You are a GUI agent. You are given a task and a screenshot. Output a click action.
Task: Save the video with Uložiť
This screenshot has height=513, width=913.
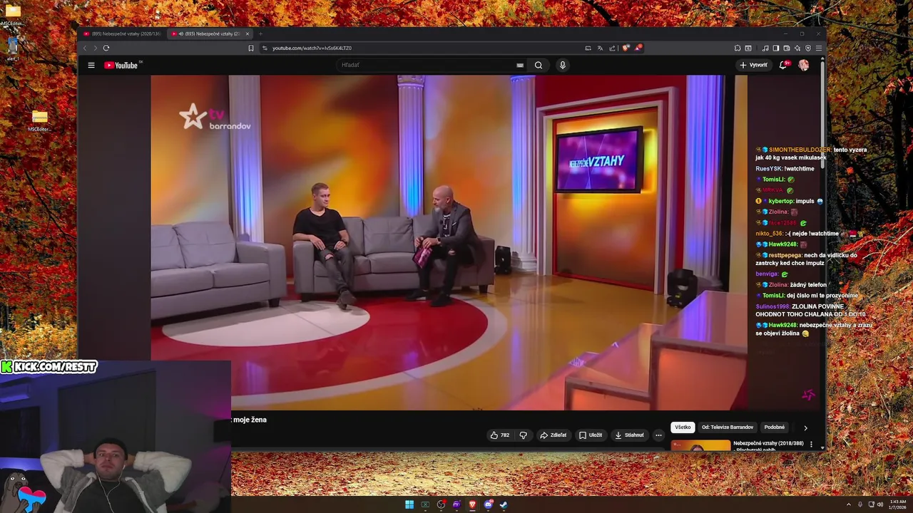591,435
